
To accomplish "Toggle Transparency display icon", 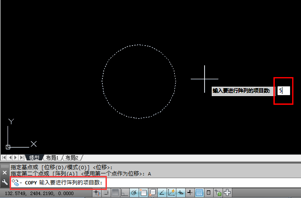I will 199,193.
